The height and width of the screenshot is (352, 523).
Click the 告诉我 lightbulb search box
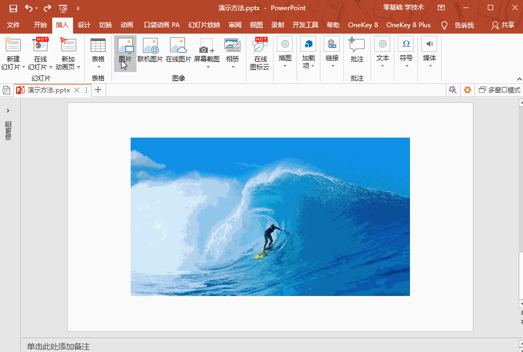[457, 26]
